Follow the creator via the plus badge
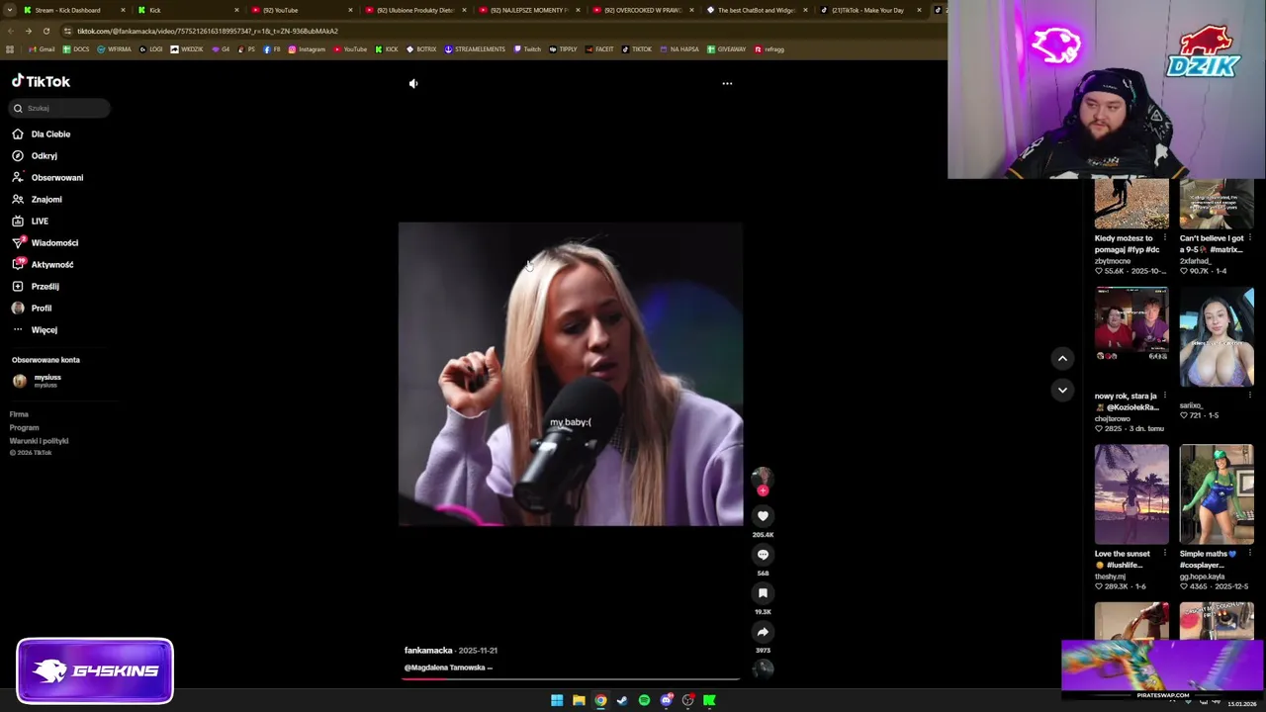The image size is (1266, 712). tap(763, 490)
